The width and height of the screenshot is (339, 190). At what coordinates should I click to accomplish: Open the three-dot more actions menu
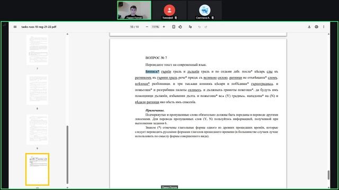(x=324, y=27)
